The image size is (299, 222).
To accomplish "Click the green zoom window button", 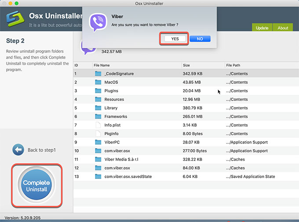I will pyautogui.click(x=17, y=4).
